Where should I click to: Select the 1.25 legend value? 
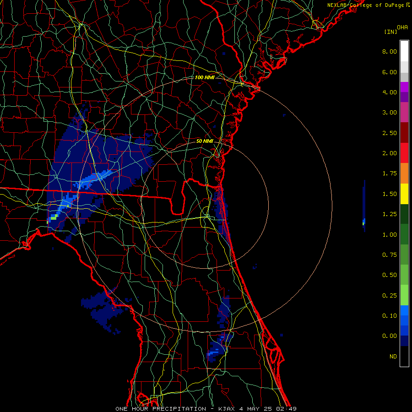pos(390,214)
